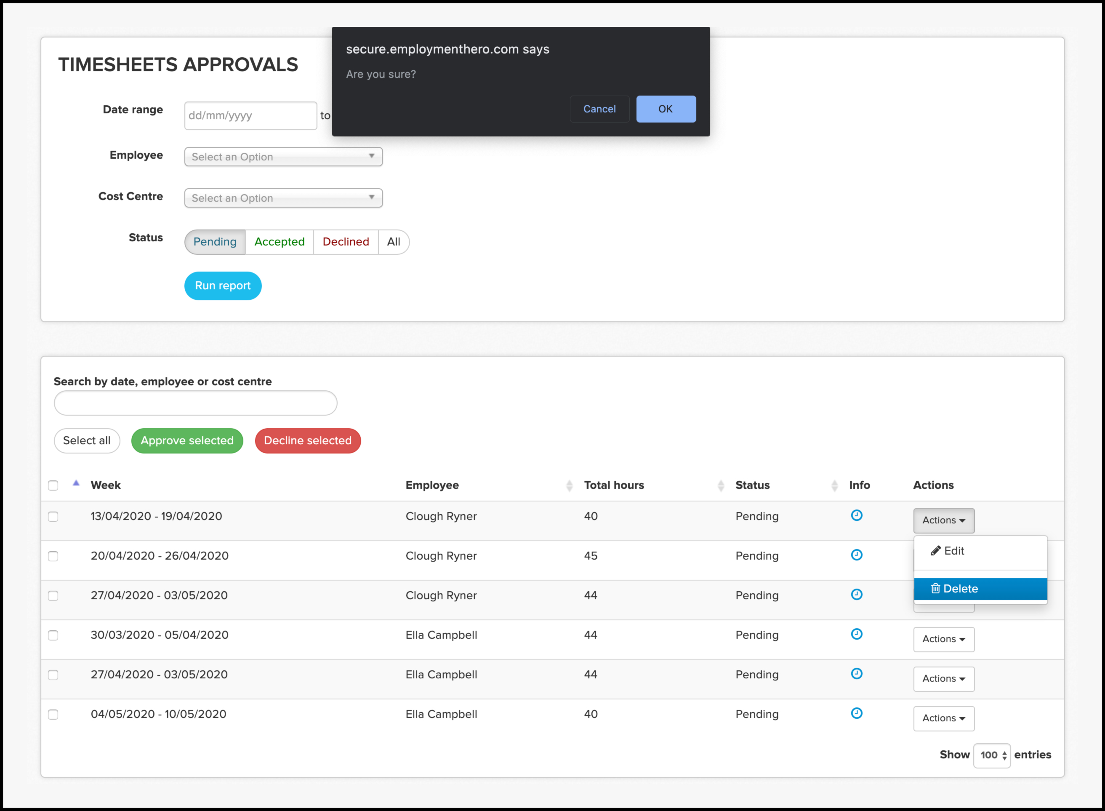Tick checkbox for 30/03/2020 - 05/04/2020 row
The image size is (1105, 811).
(x=53, y=635)
